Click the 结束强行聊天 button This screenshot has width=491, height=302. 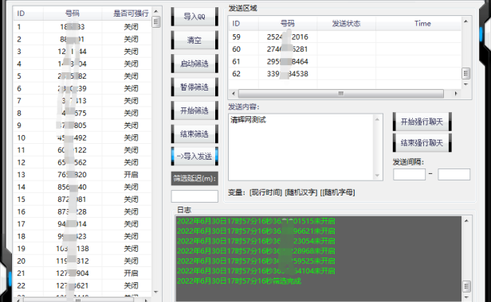(422, 143)
